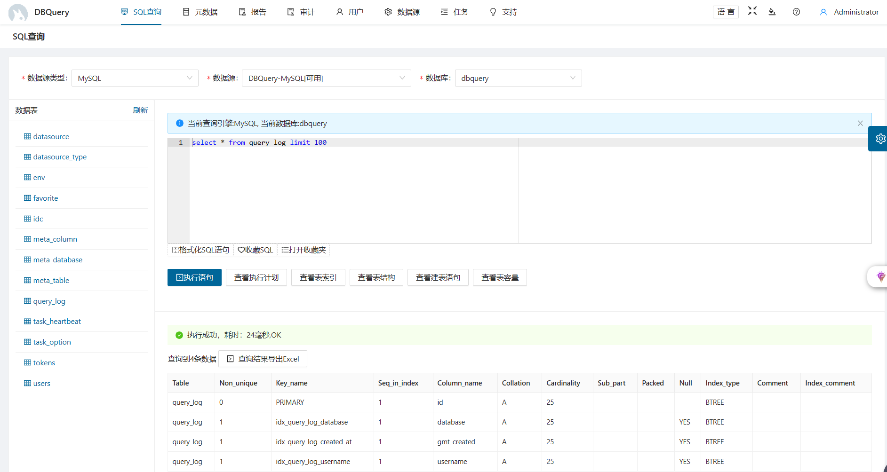Click the 格式化SQL语句 button

pos(200,250)
